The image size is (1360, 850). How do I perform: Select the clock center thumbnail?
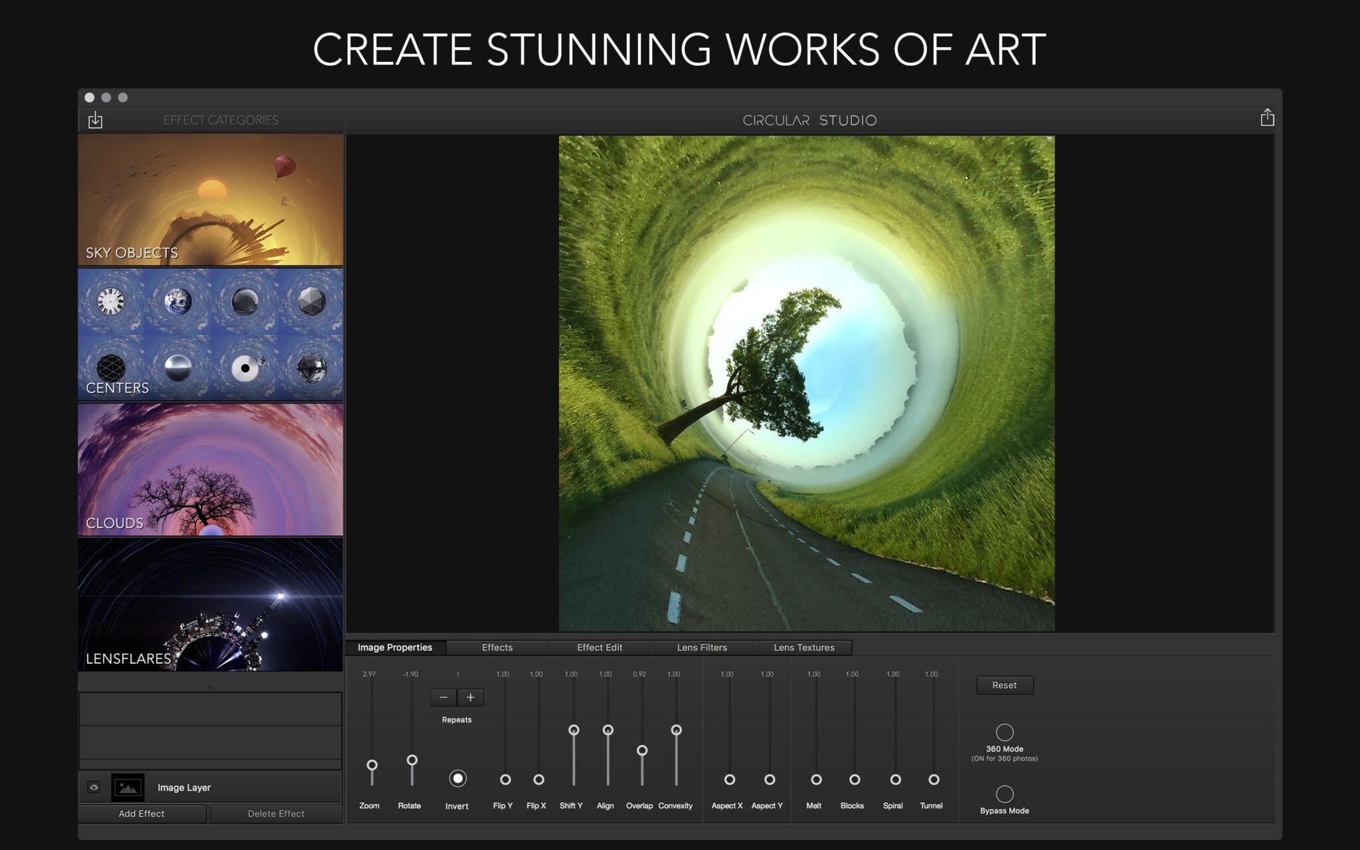tap(110, 301)
